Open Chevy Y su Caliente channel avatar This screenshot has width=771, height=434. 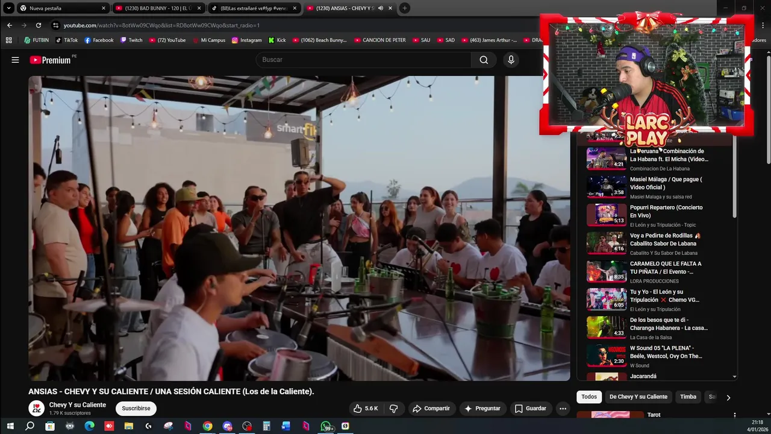pos(37,408)
